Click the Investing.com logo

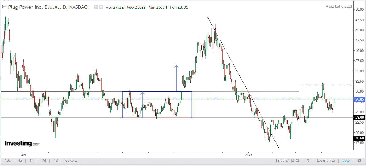pos(22,143)
